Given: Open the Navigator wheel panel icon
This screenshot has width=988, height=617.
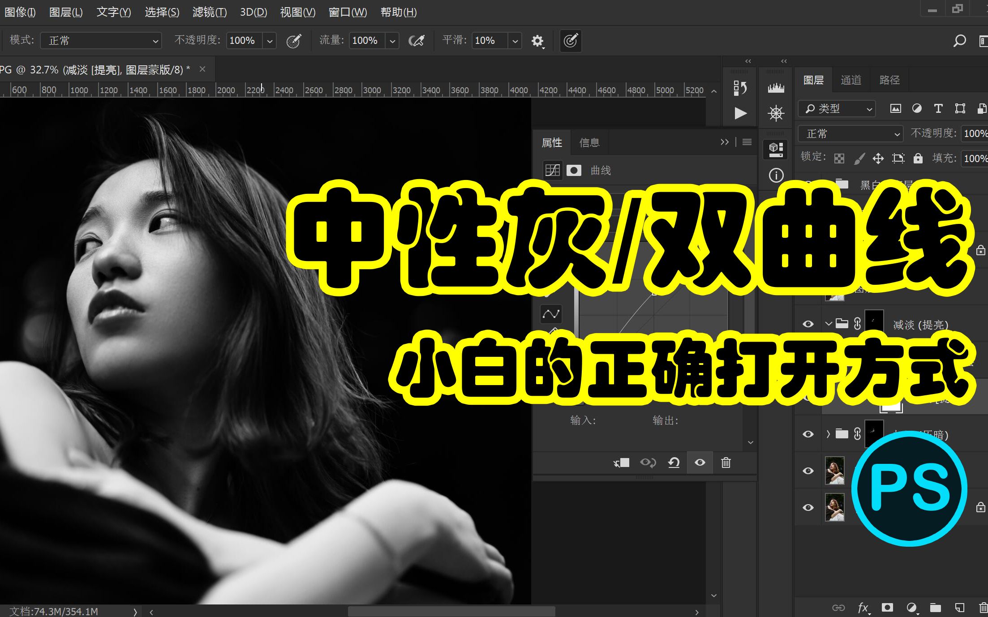Looking at the screenshot, I should click(776, 113).
